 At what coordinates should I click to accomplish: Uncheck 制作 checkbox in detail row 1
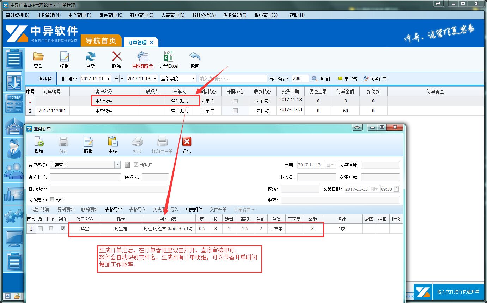click(63, 229)
